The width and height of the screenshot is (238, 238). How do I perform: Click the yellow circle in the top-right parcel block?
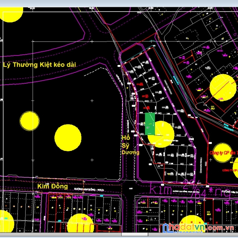click(223, 87)
